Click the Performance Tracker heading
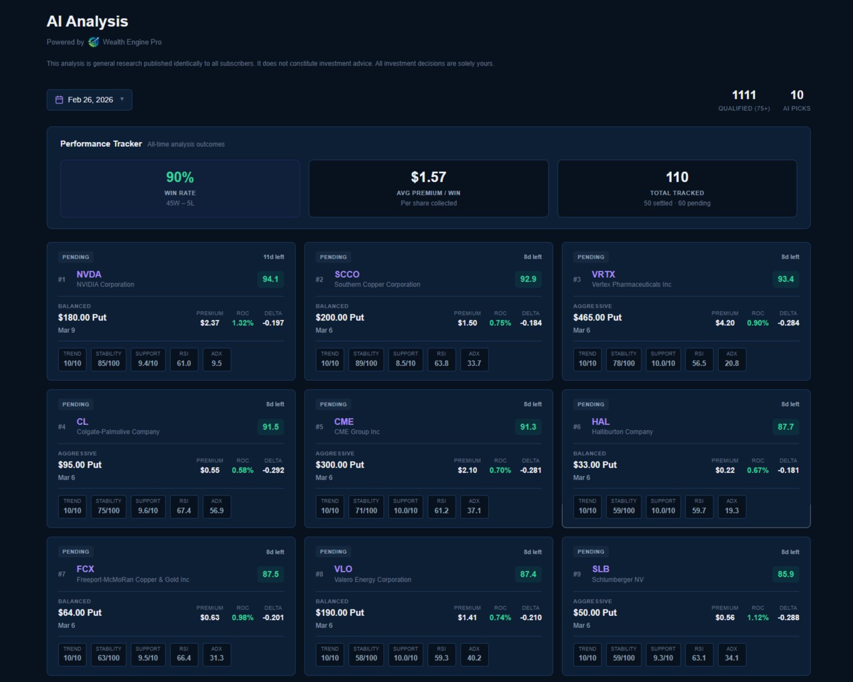The width and height of the screenshot is (853, 682). point(100,143)
